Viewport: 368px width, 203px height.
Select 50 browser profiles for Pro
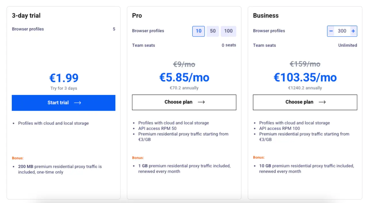213,31
